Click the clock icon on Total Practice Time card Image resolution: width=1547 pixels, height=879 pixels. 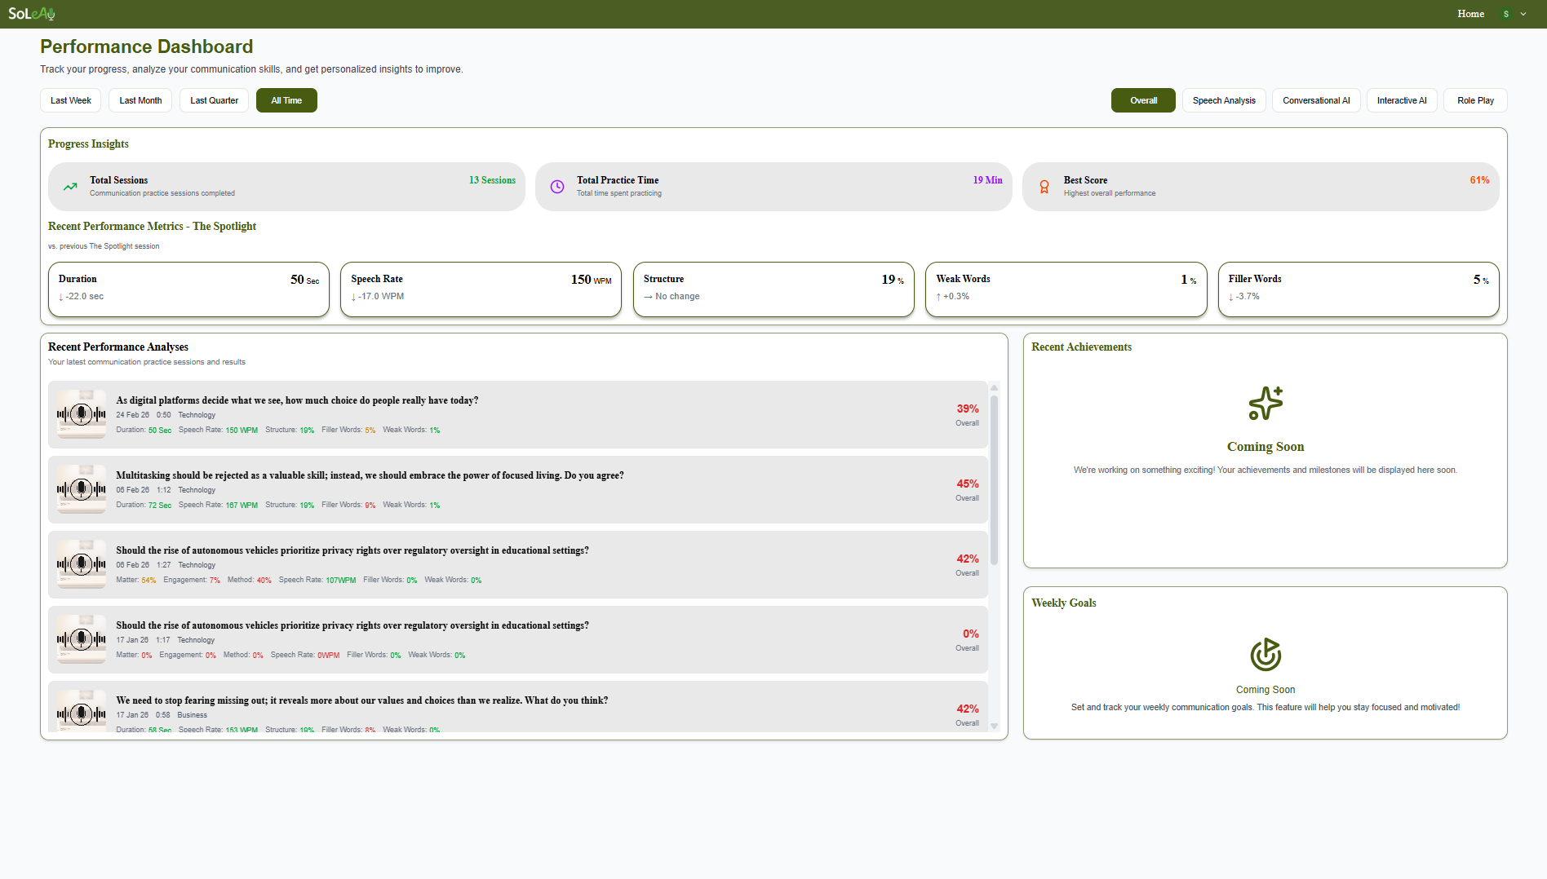(x=556, y=186)
